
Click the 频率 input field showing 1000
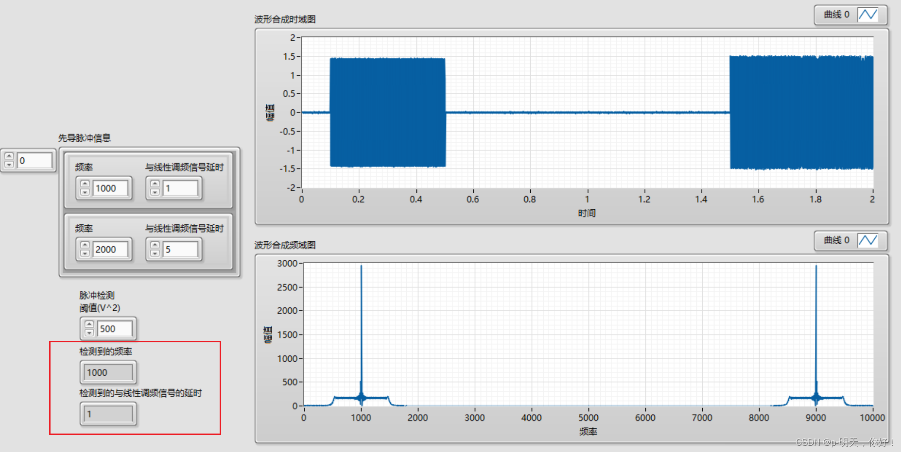111,188
